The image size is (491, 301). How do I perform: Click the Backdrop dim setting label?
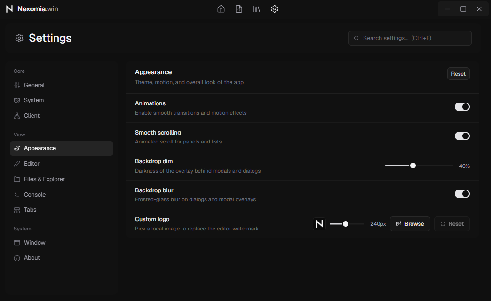point(154,161)
